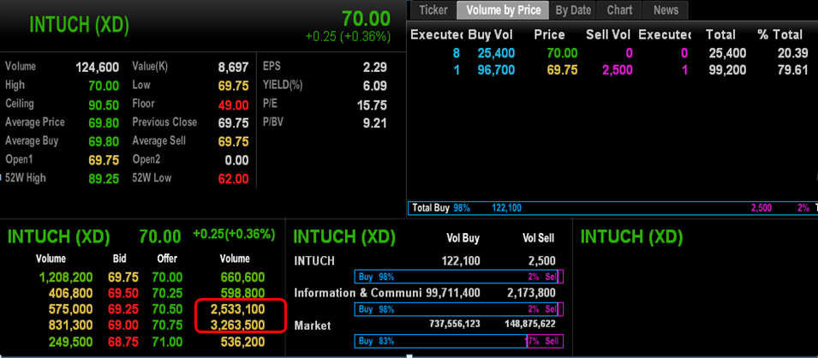Open the By Date tab
Viewport: 818px width, 358px height.
573,10
